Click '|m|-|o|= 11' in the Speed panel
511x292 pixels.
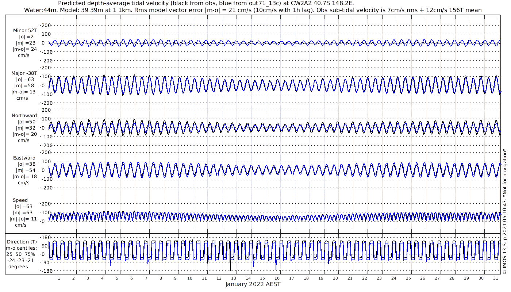(x=23, y=219)
